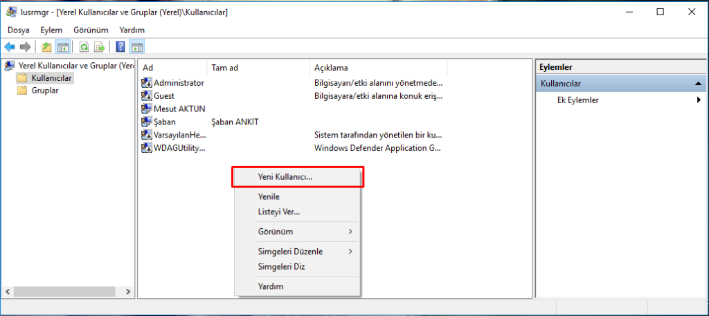Maximize the lusrmgr window
709x316 pixels.
tap(660, 12)
